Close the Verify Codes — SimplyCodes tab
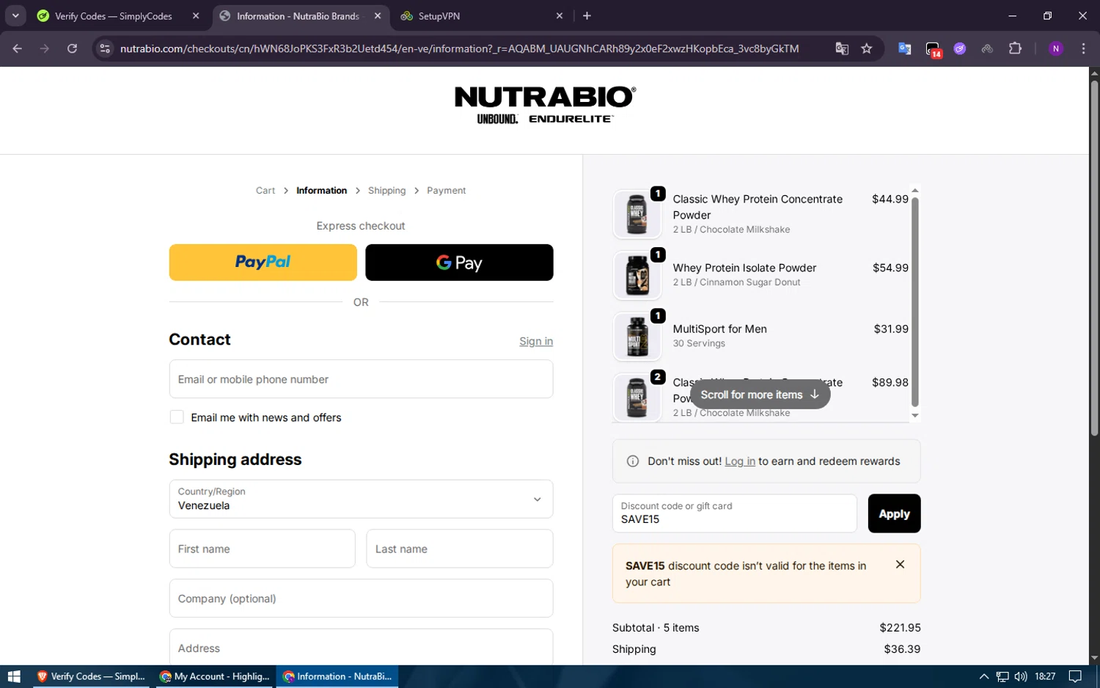The width and height of the screenshot is (1100, 688). tap(196, 15)
